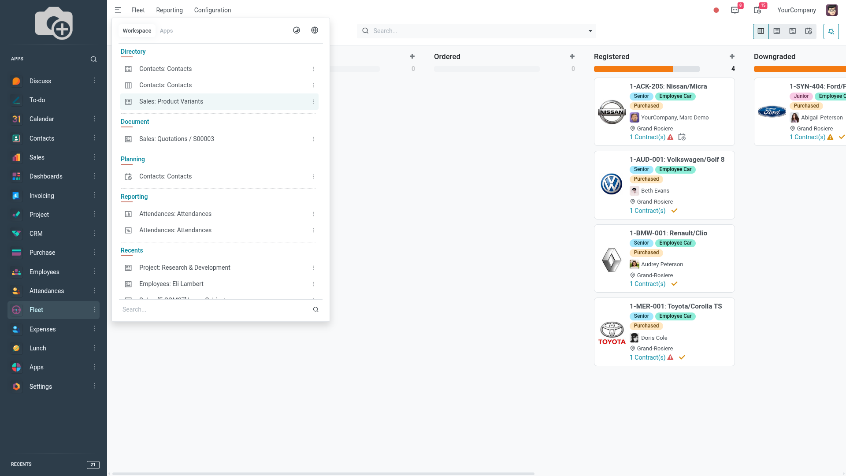The width and height of the screenshot is (846, 476).
Task: Click the Recents count badge showing 21
Action: point(93,465)
